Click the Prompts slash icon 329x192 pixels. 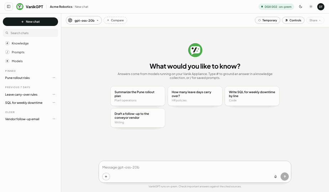point(7,52)
